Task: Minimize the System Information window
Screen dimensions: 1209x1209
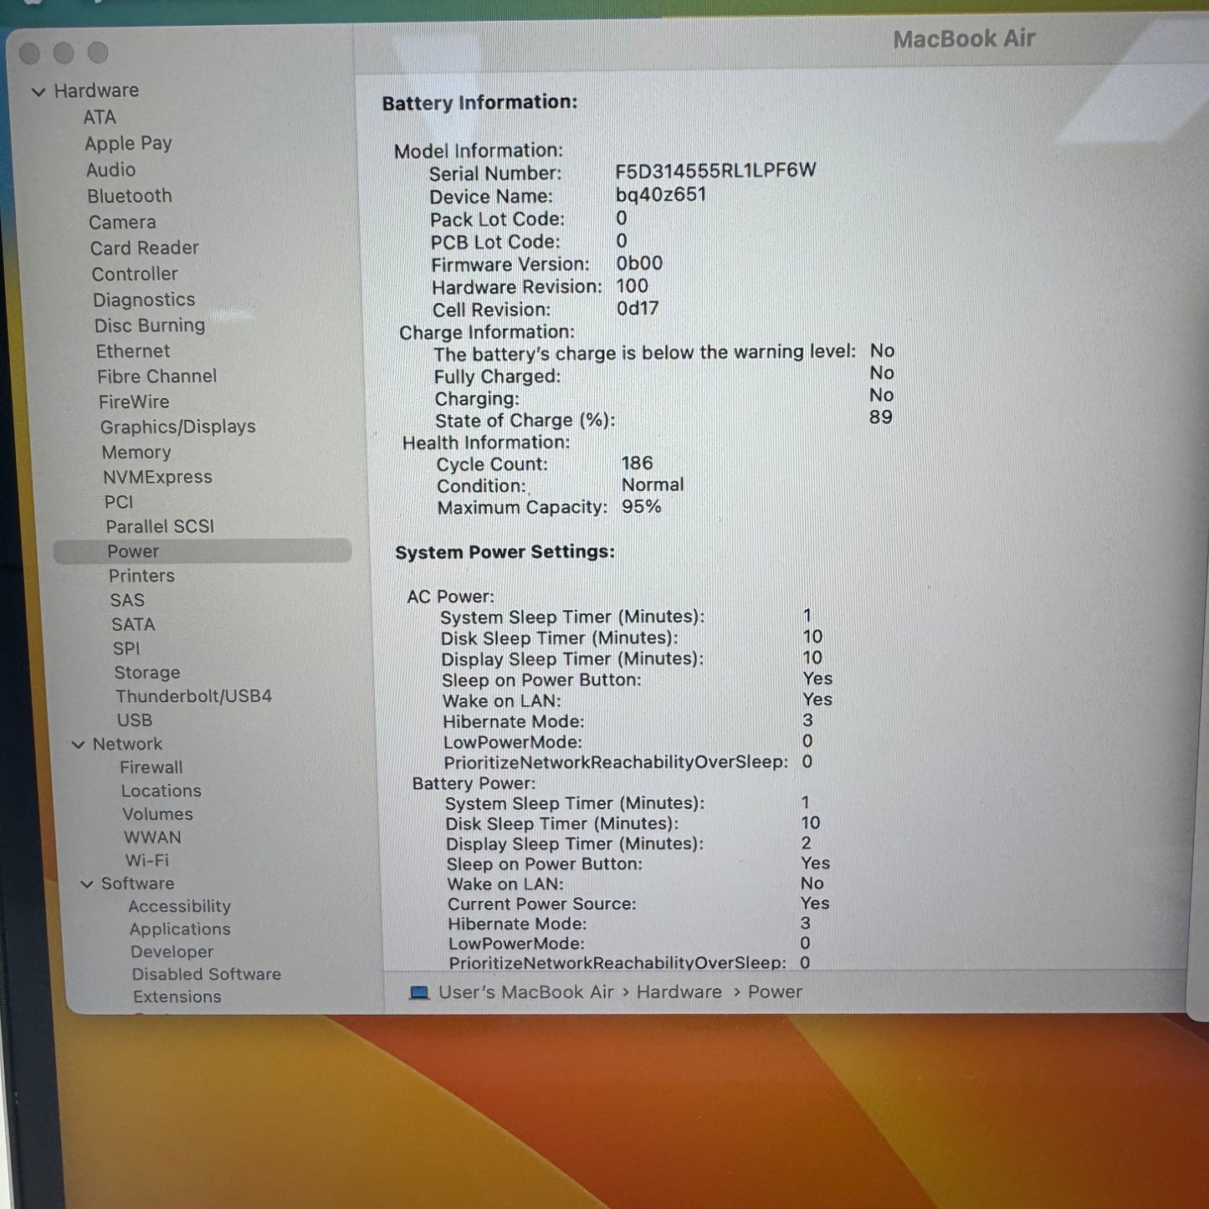Action: coord(64,54)
